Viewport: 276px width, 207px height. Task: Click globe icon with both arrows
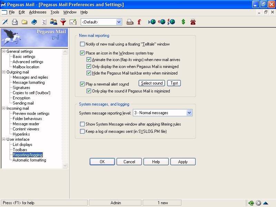171,22
